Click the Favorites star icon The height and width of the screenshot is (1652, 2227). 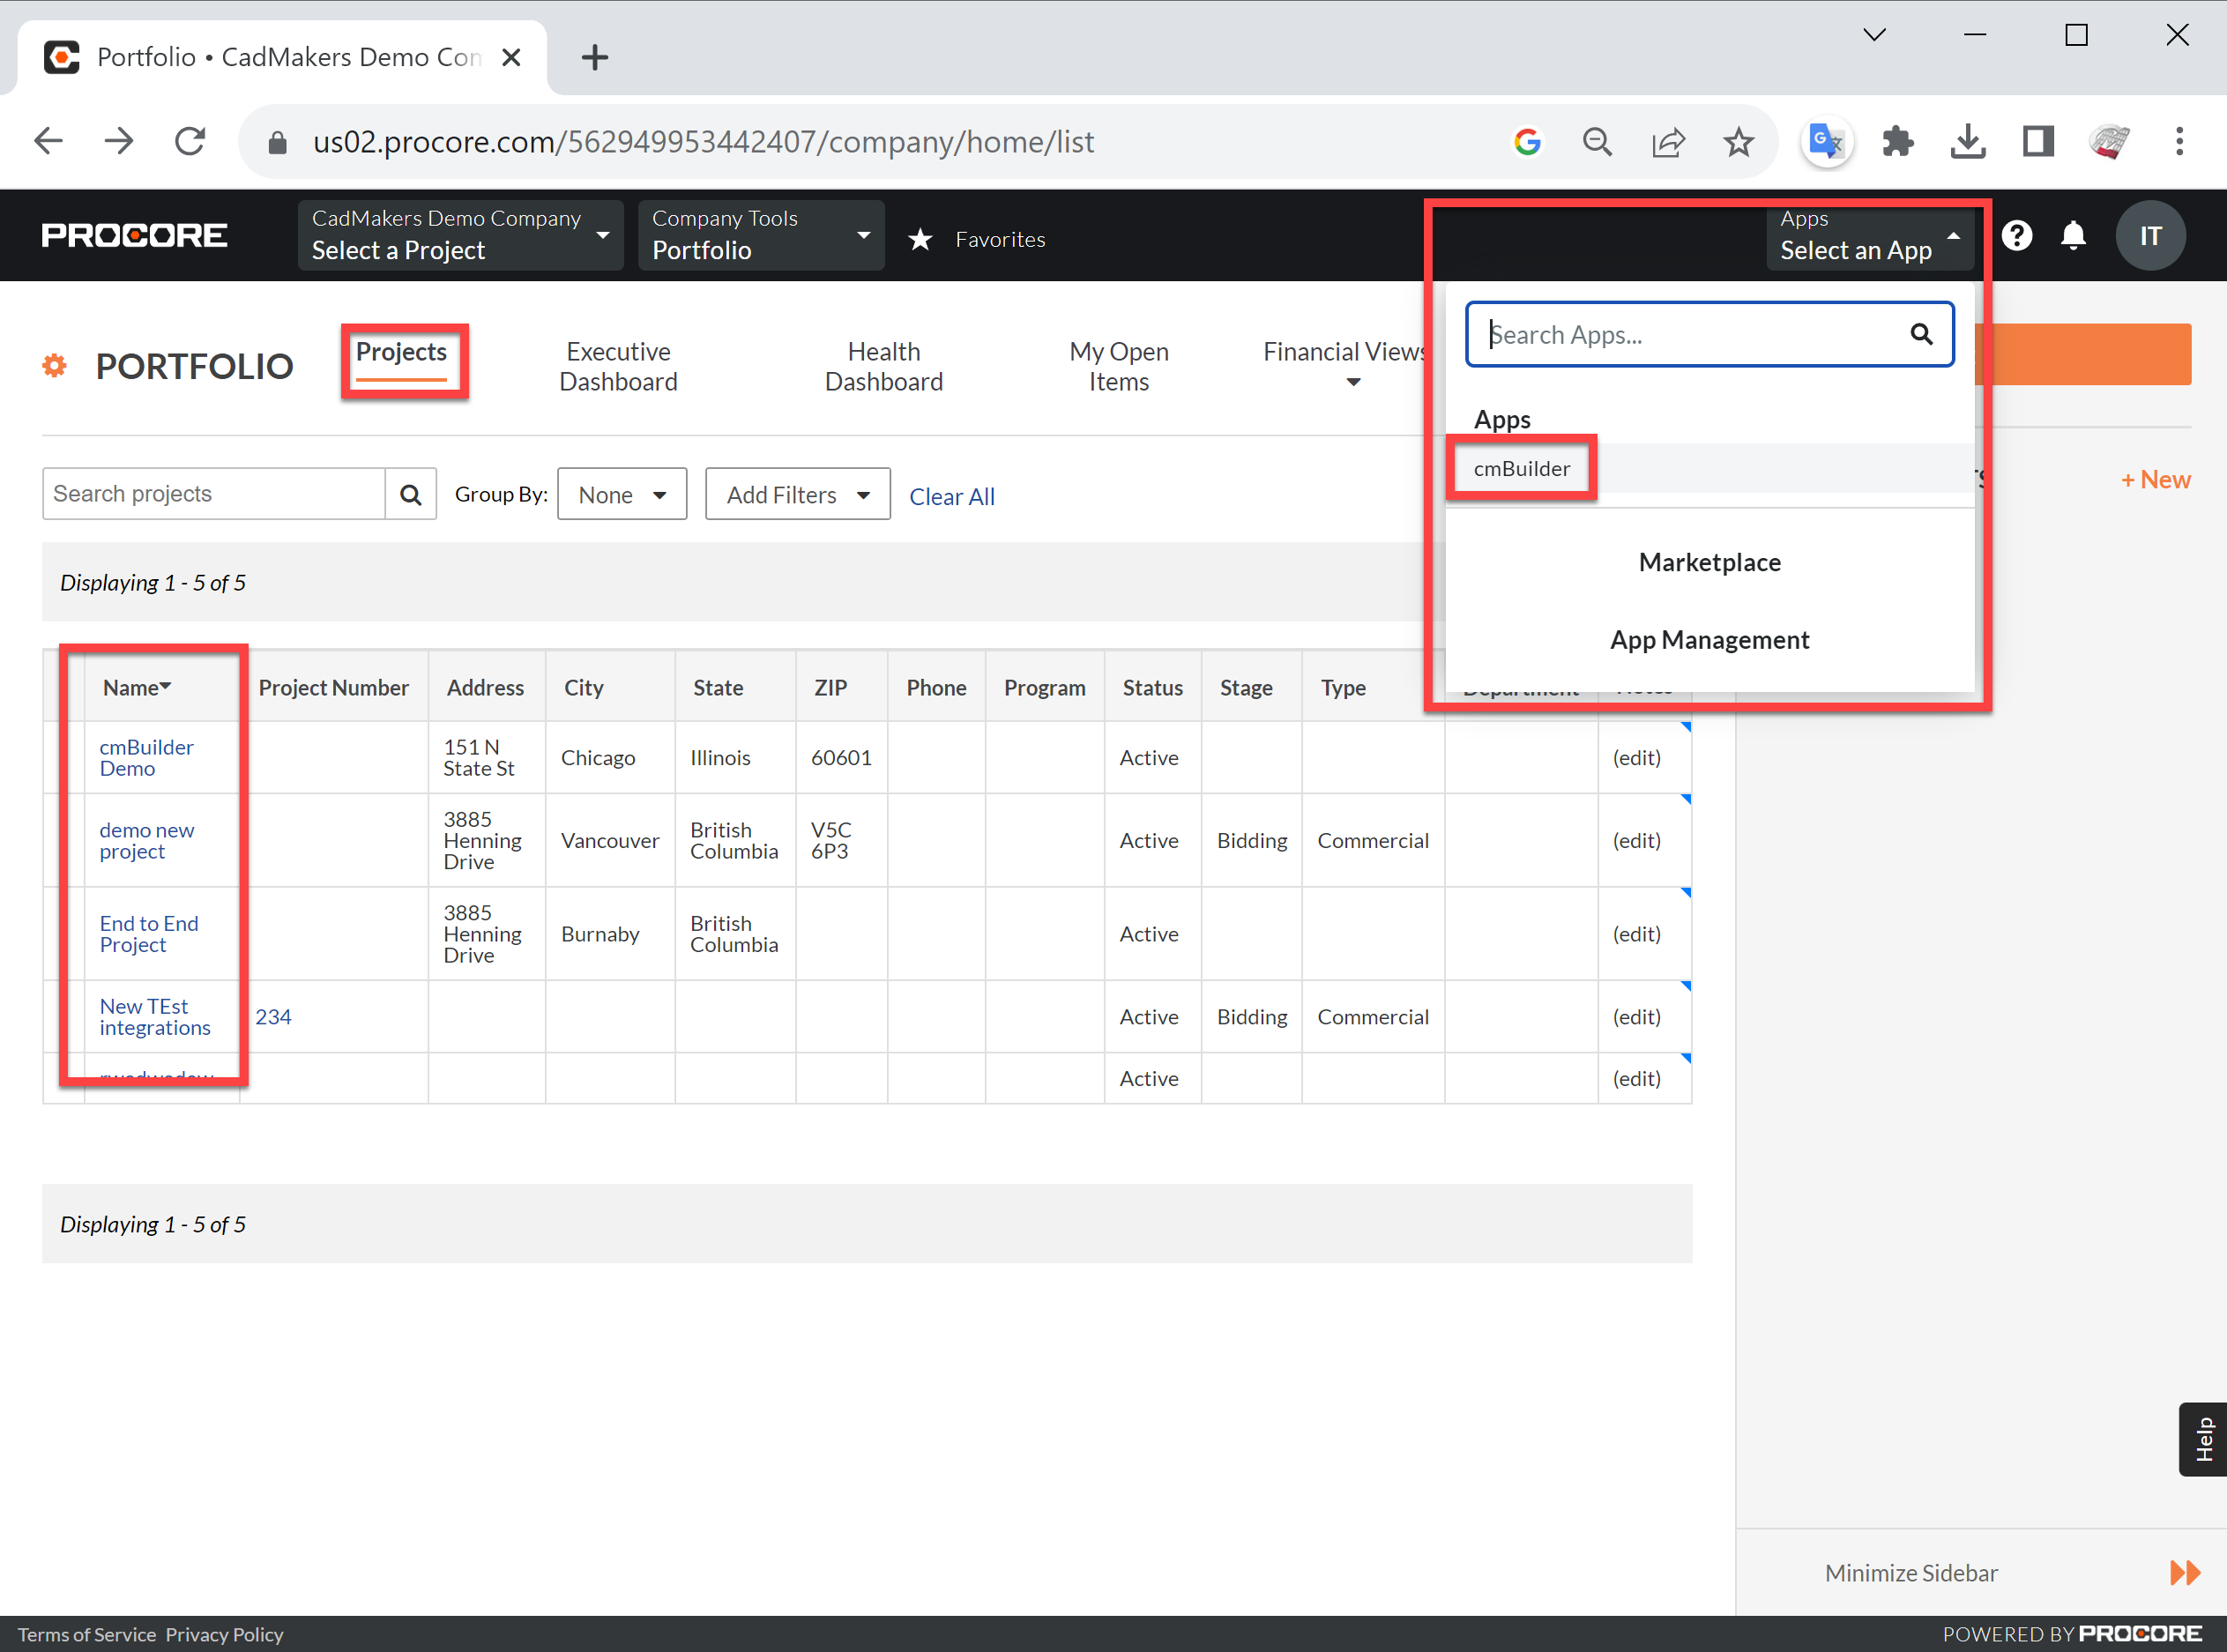click(921, 240)
